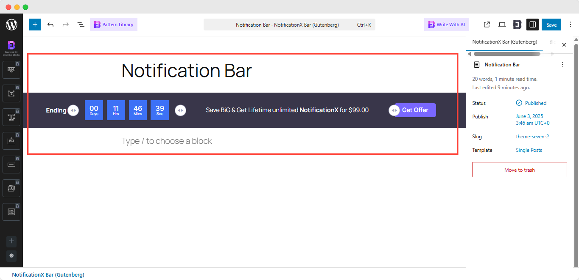Open actions menu for Notification Bar
The height and width of the screenshot is (280, 579).
562,65
